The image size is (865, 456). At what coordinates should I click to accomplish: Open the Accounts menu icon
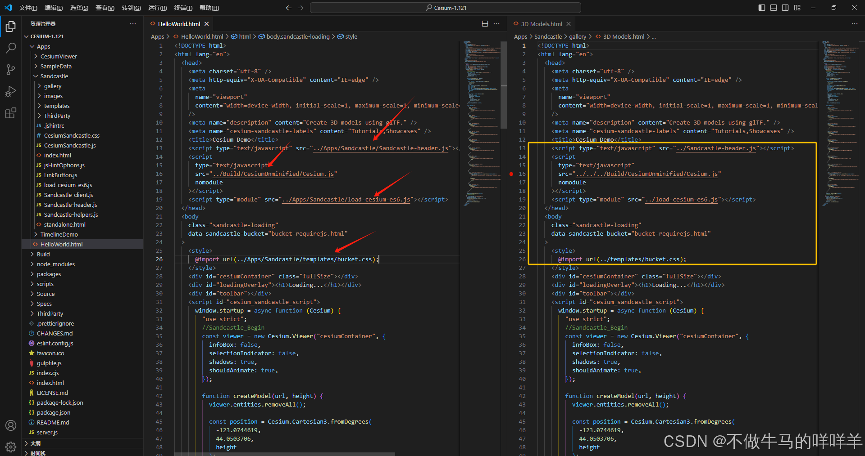coord(11,425)
